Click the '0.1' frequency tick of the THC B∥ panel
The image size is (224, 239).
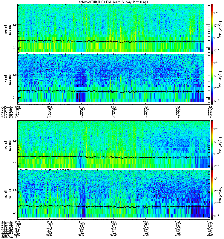tap(14, 213)
